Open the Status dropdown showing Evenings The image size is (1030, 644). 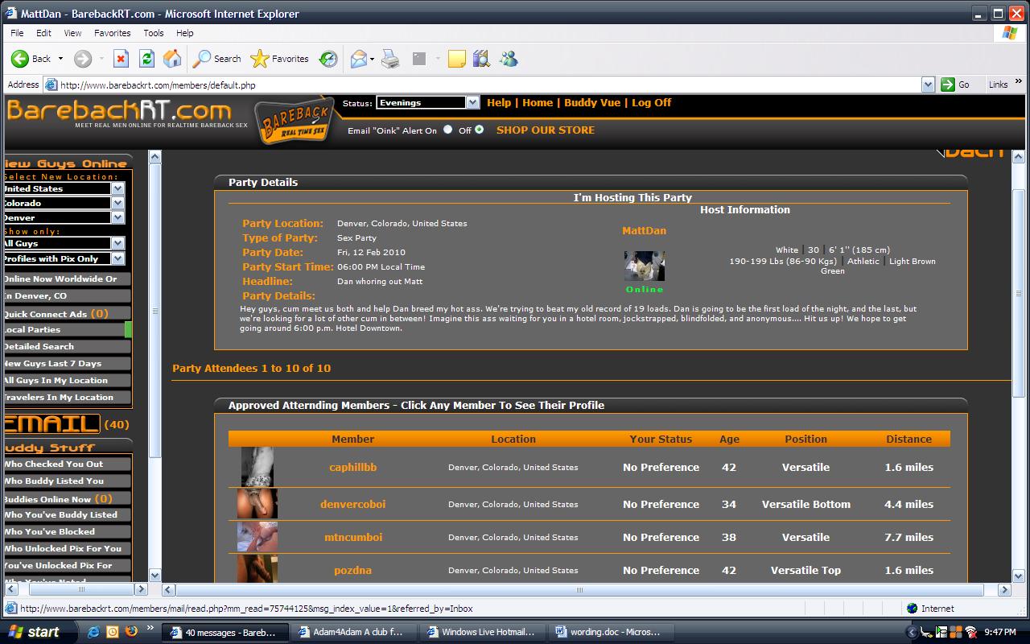point(427,102)
